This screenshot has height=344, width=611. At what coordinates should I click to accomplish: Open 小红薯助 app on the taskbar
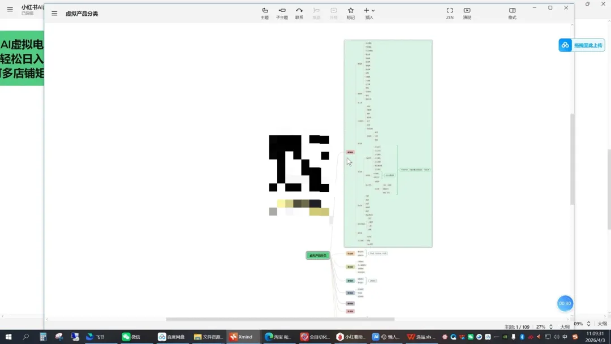(351, 337)
